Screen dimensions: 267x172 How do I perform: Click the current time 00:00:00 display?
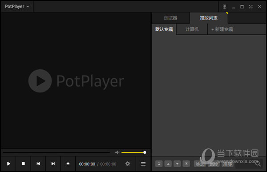(87, 164)
